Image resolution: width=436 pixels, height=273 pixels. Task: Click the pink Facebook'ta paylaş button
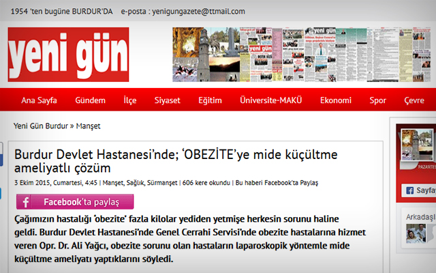[x=75, y=202]
